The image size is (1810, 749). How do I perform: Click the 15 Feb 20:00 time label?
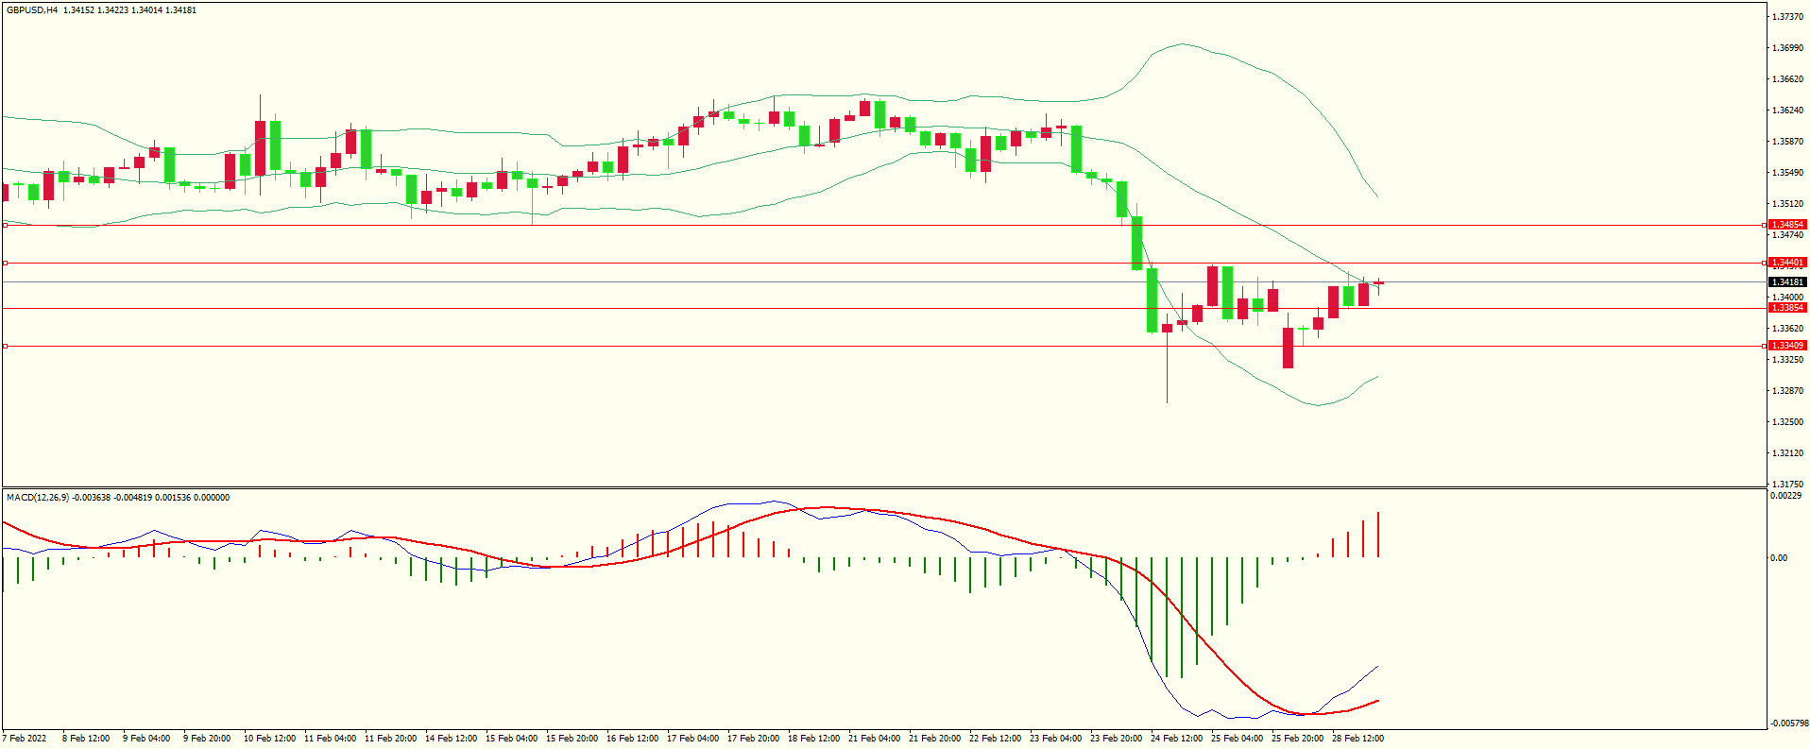coord(572,739)
